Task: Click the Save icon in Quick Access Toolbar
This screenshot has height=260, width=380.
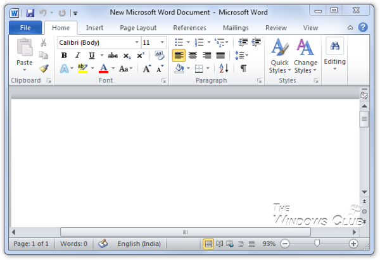Action: [30, 13]
